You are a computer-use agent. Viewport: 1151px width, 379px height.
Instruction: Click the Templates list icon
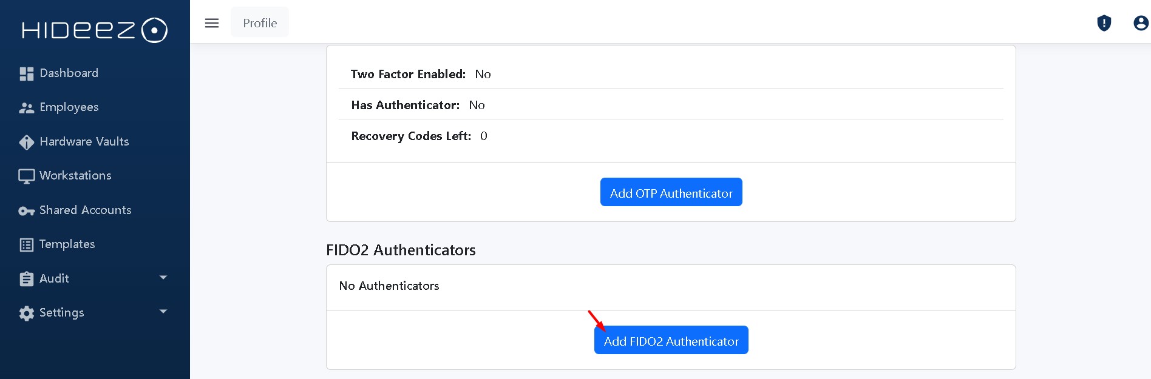[x=26, y=244]
